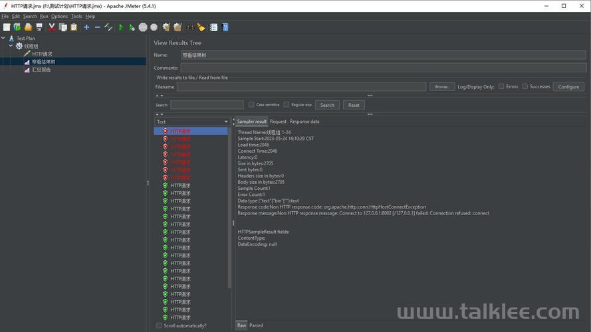Enable the Errors only checkbox
The height and width of the screenshot is (332, 591).
(x=501, y=86)
